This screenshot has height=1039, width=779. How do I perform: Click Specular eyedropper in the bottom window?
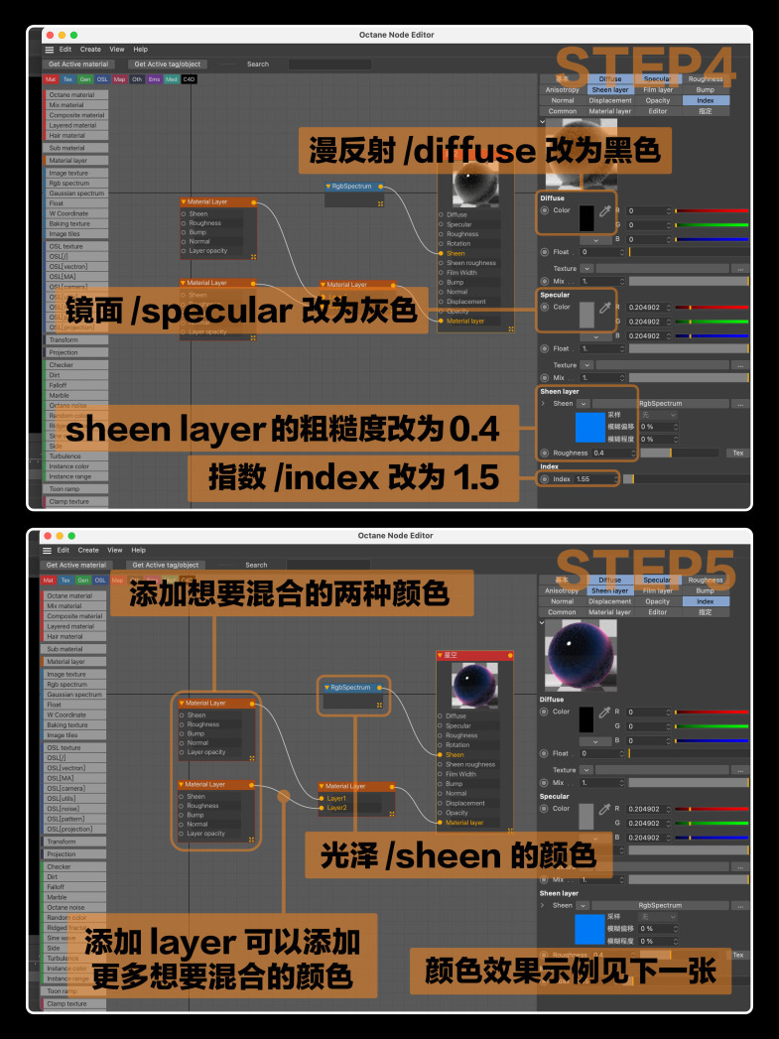tap(604, 811)
